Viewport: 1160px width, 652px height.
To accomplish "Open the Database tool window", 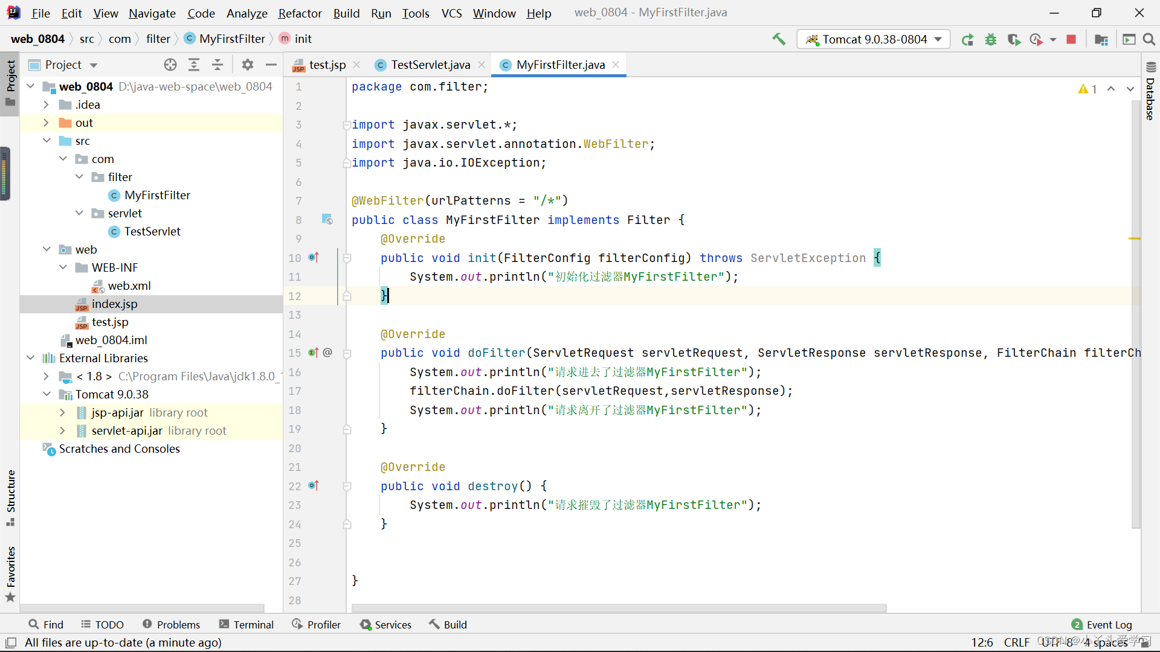I will [x=1150, y=91].
